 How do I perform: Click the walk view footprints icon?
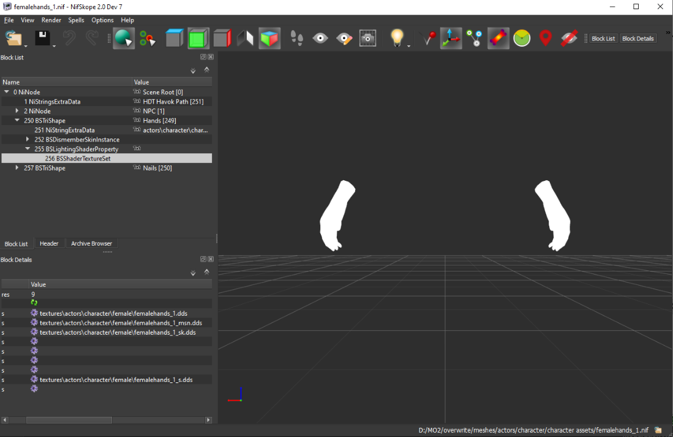tap(297, 39)
